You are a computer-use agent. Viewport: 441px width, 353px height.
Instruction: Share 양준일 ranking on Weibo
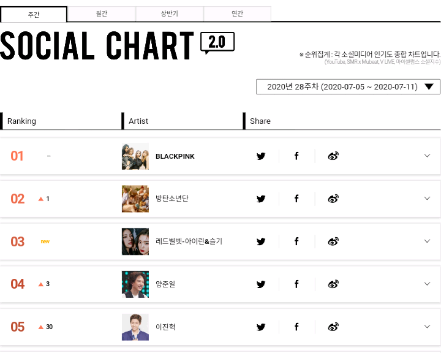(333, 284)
